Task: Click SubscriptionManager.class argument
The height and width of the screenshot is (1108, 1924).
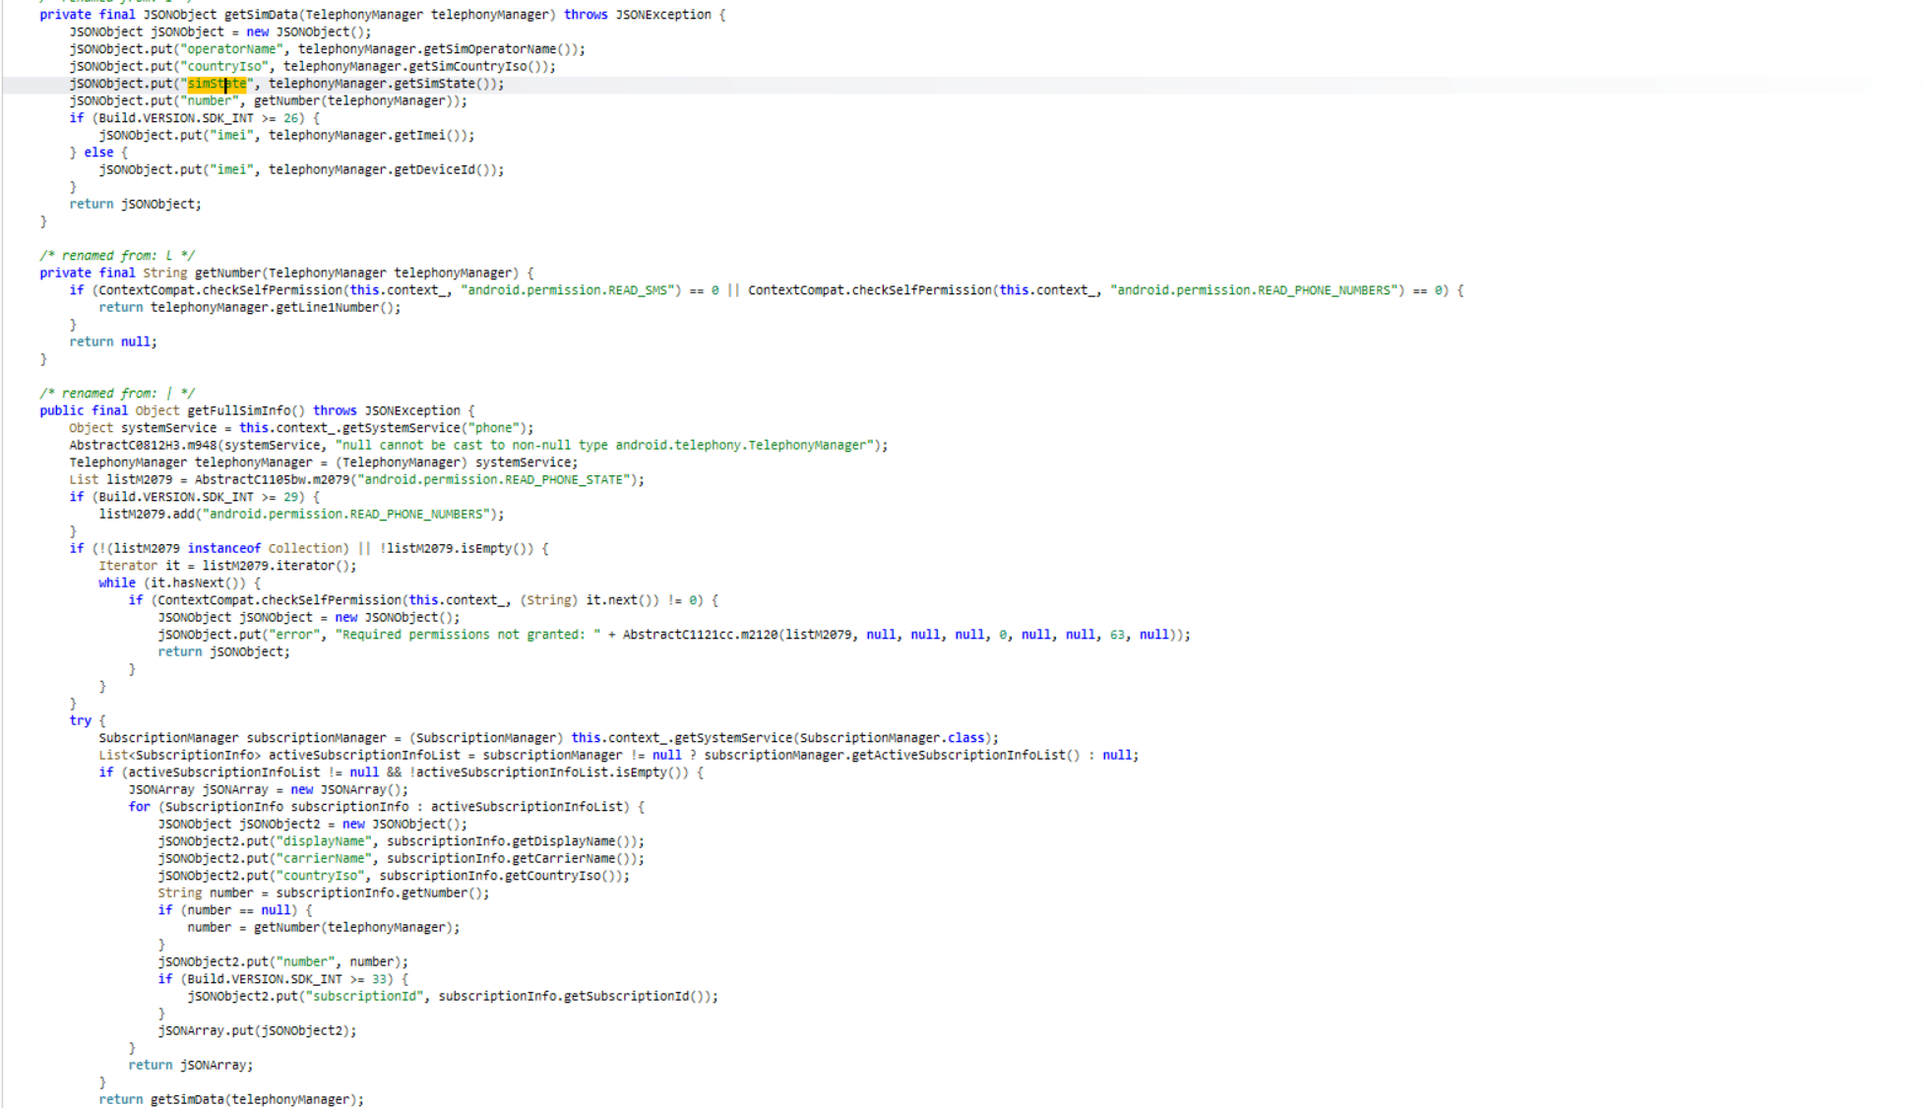Action: click(893, 738)
